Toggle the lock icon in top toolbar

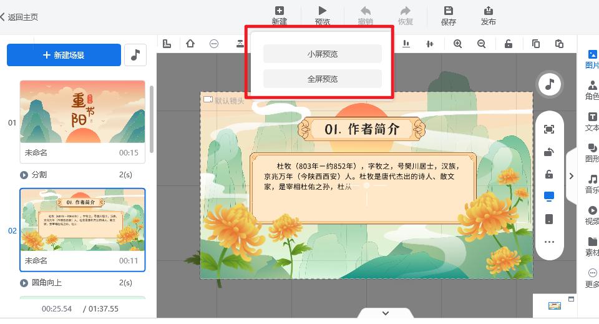pyautogui.click(x=509, y=44)
